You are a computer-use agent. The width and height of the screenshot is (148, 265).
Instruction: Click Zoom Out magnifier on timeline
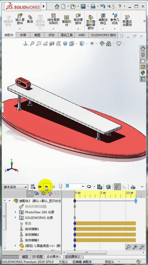(x=142, y=247)
